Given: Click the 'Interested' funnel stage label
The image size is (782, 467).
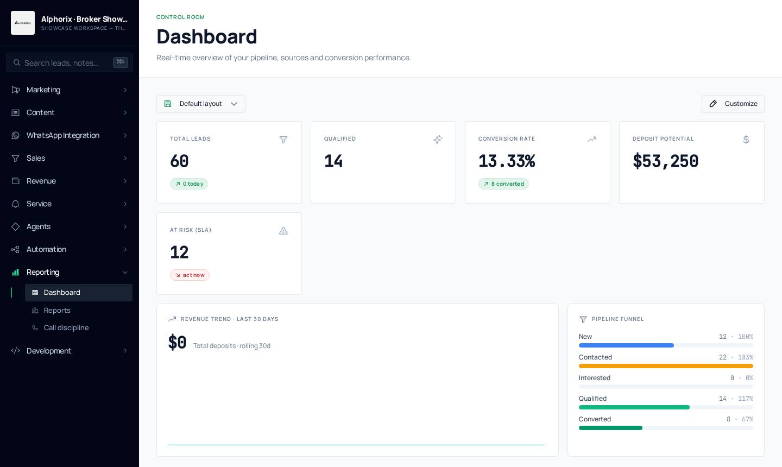Looking at the screenshot, I should pos(595,378).
